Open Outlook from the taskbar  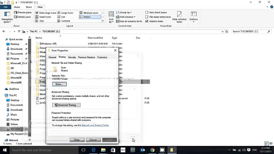click(143, 150)
